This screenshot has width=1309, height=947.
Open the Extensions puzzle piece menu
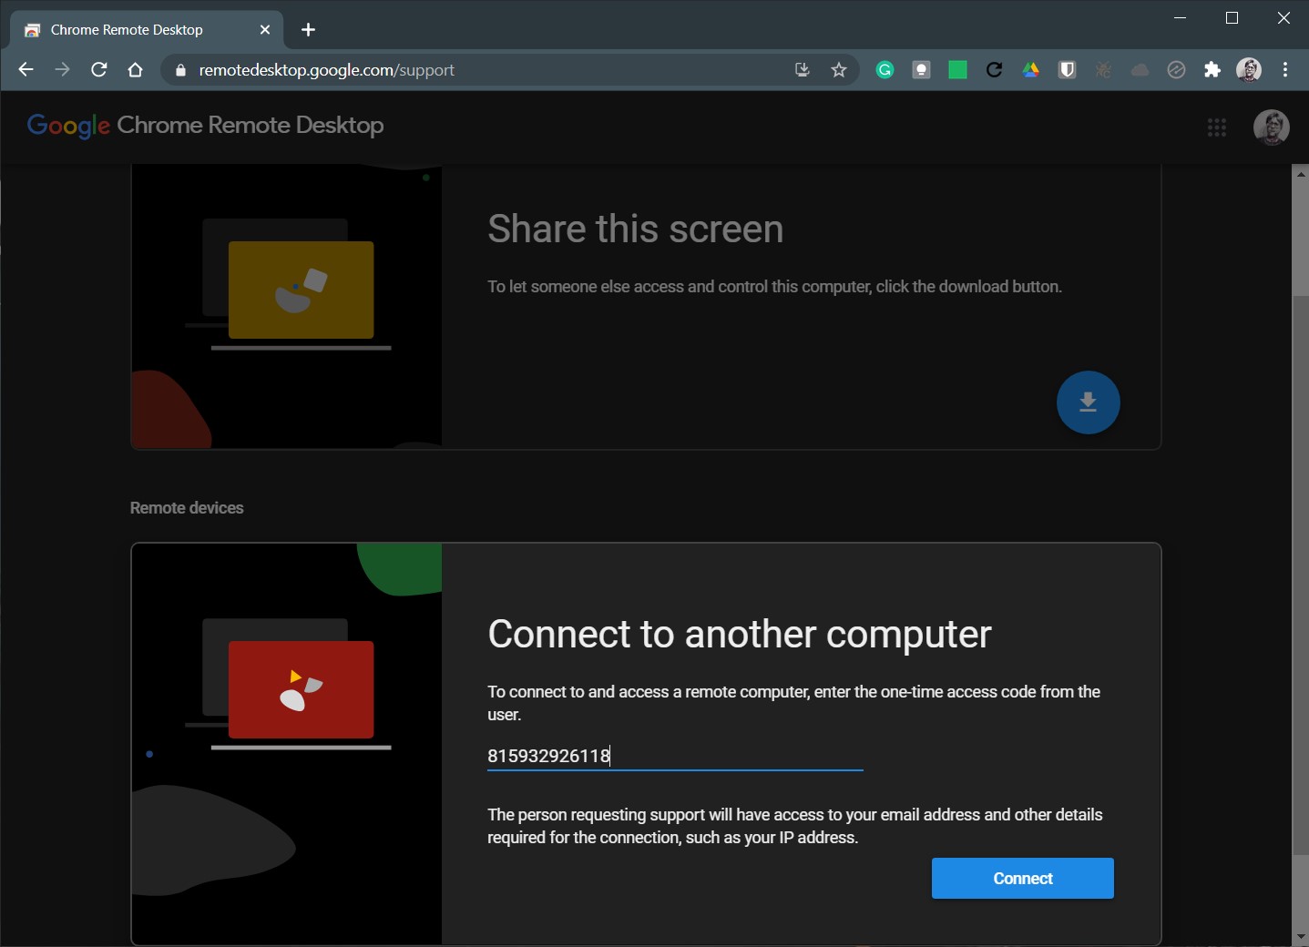click(x=1212, y=70)
